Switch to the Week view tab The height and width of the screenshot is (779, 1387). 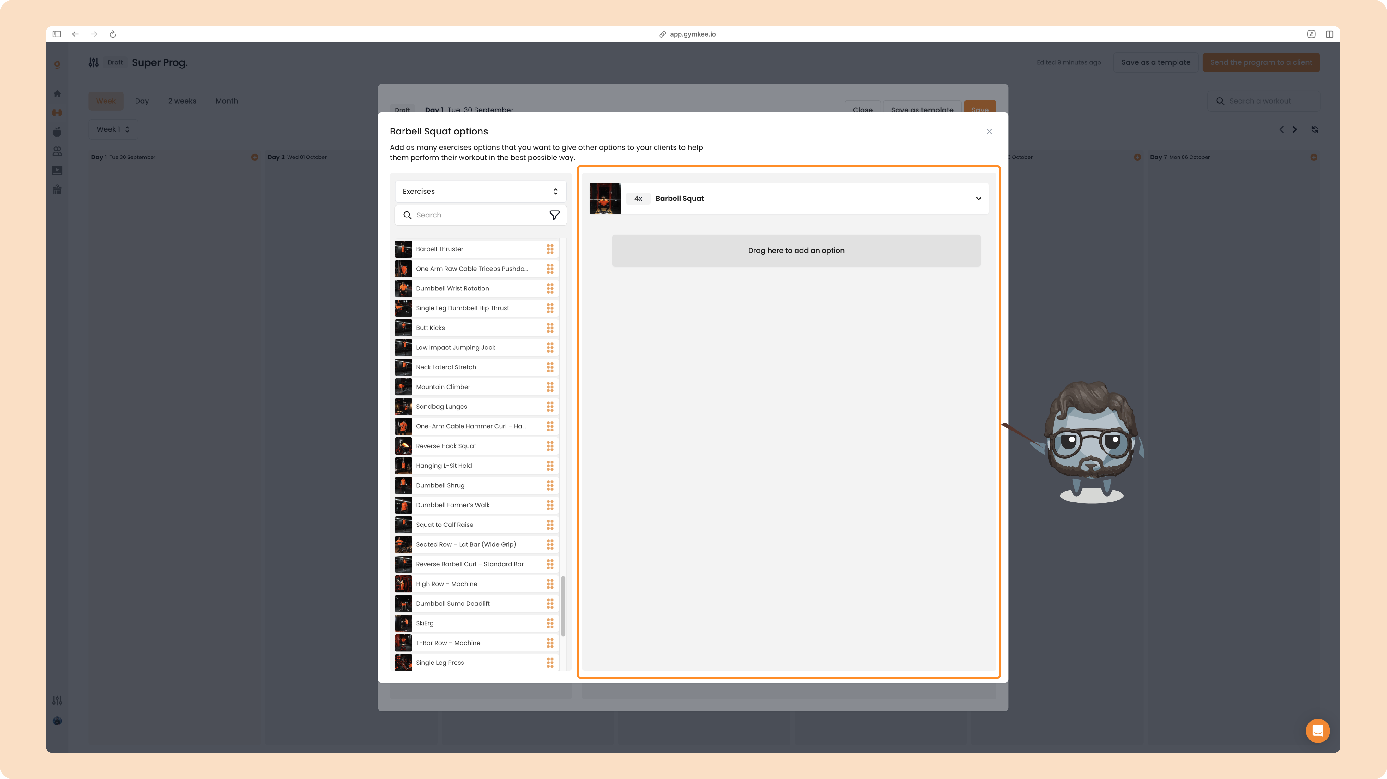tap(106, 101)
